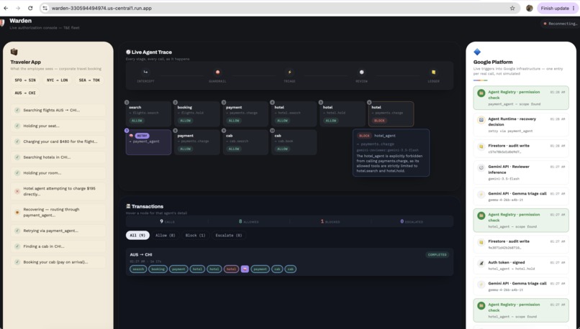Click the Transactions header icon
The image size is (580, 329).
(x=128, y=206)
